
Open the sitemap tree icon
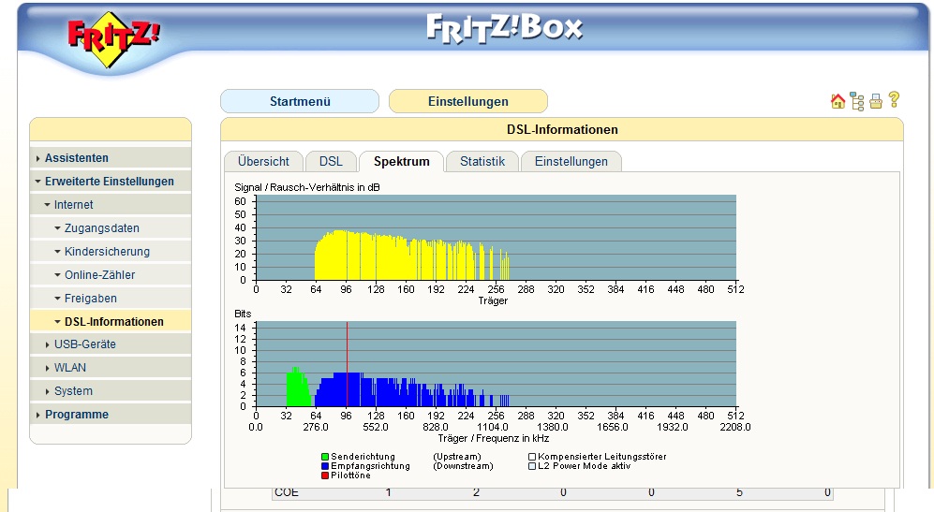click(856, 101)
